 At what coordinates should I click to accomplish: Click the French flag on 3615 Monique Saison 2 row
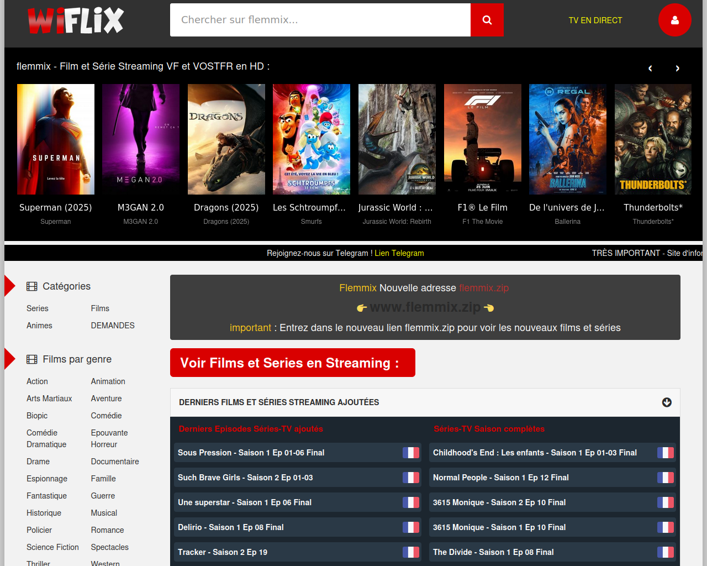[x=666, y=502]
